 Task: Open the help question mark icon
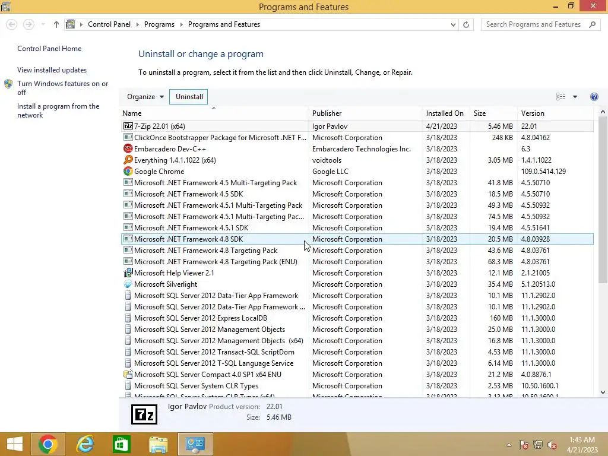594,97
